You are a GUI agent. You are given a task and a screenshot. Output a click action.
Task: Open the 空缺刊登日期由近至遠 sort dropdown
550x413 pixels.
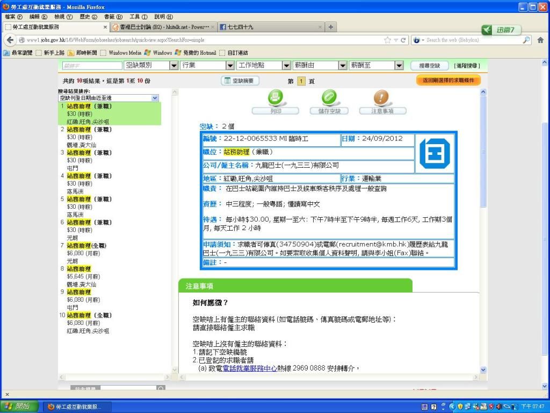point(108,98)
